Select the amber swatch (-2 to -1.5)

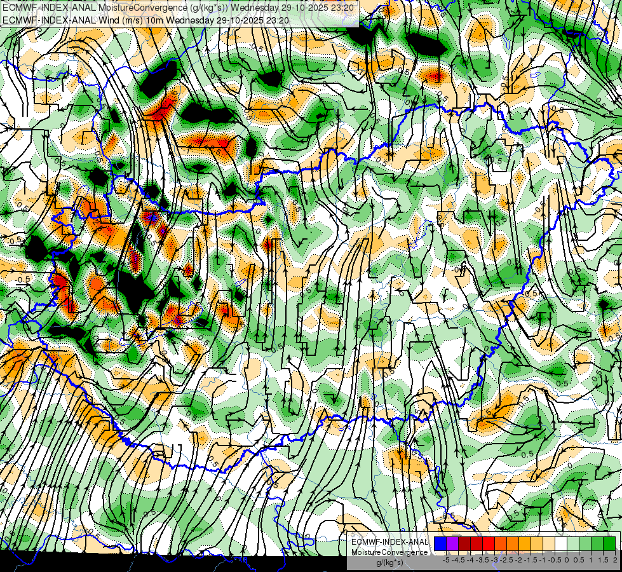[x=525, y=543]
